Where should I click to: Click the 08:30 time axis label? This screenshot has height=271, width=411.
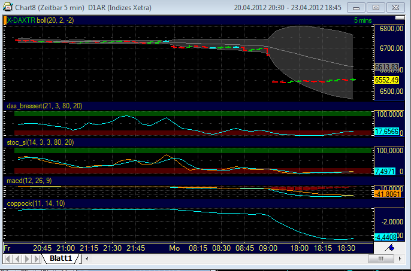pos(221,248)
